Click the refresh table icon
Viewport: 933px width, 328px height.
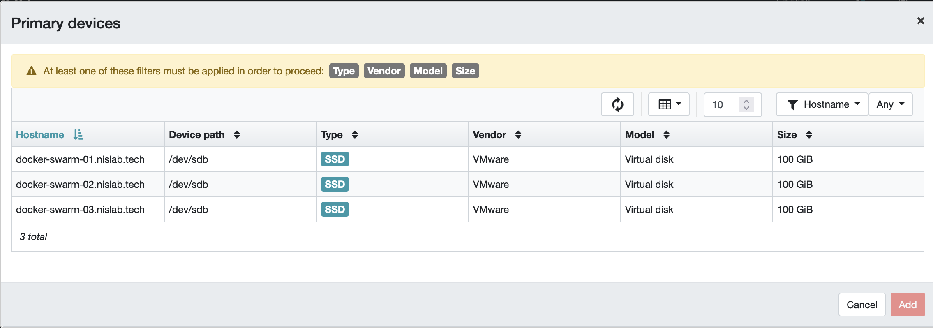617,104
